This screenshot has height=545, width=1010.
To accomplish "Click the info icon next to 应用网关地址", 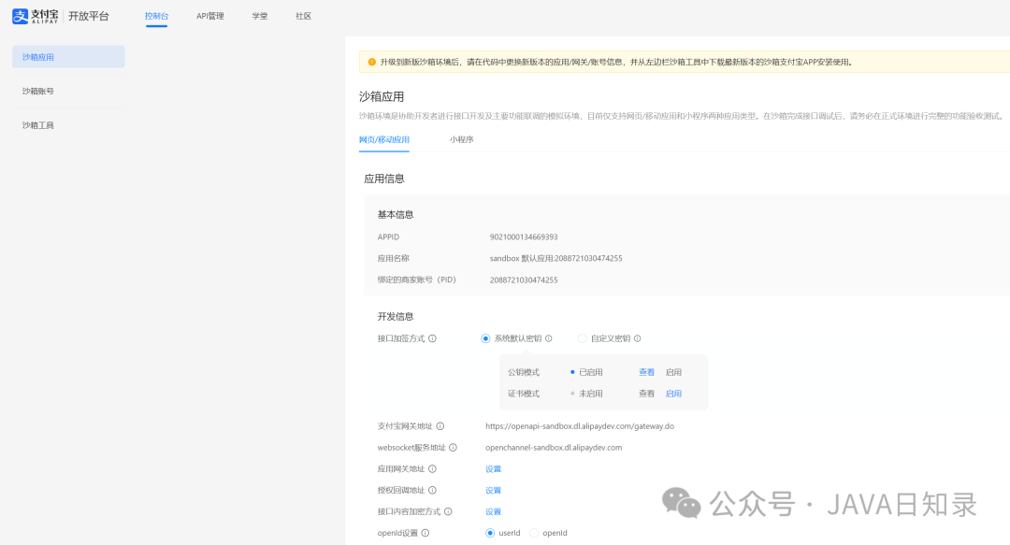I will 430,468.
